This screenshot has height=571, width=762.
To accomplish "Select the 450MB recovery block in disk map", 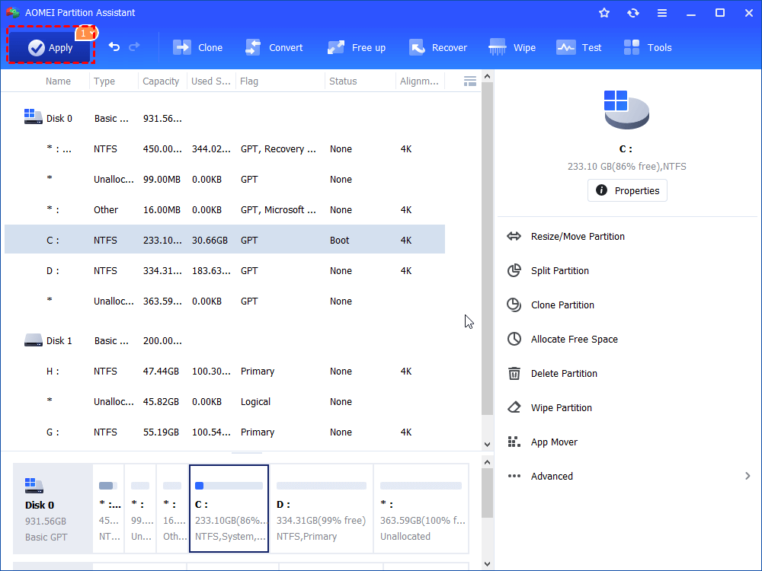I will [x=108, y=509].
